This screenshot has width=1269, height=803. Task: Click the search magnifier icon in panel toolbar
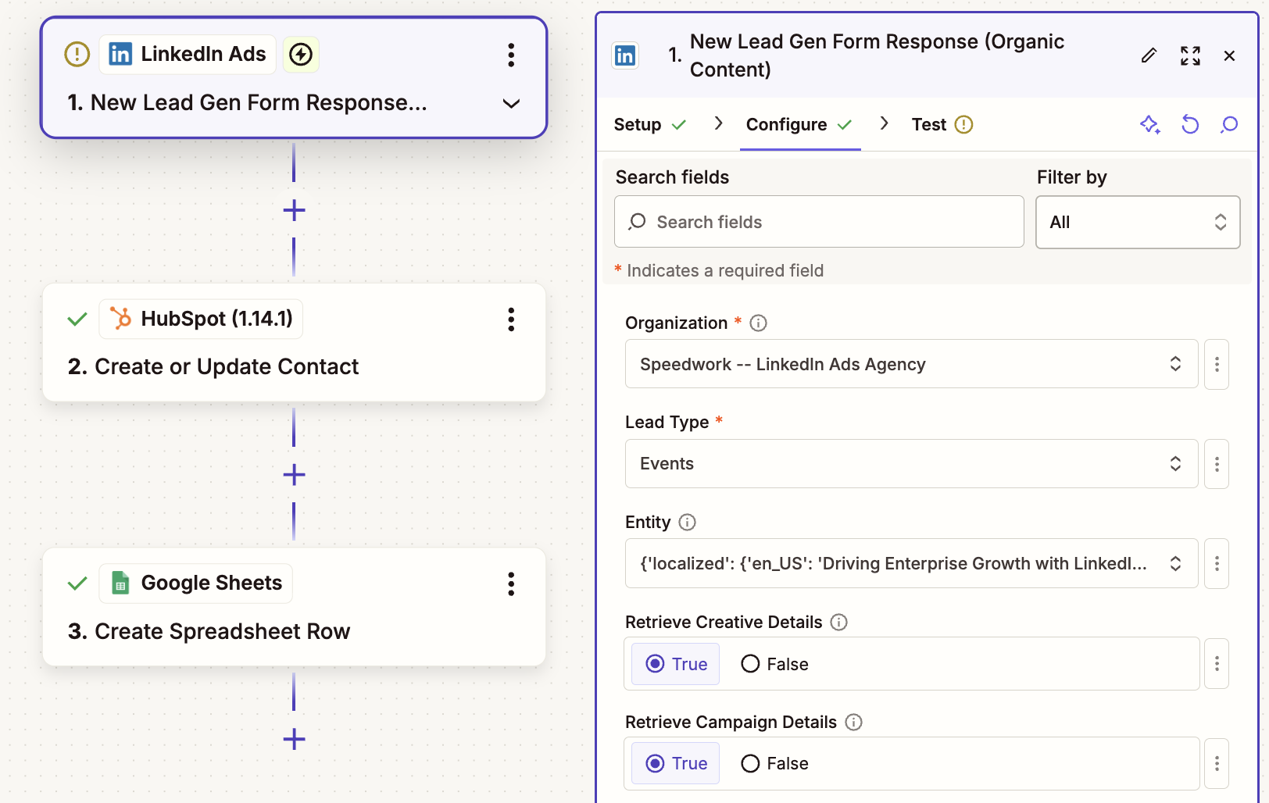point(1229,124)
